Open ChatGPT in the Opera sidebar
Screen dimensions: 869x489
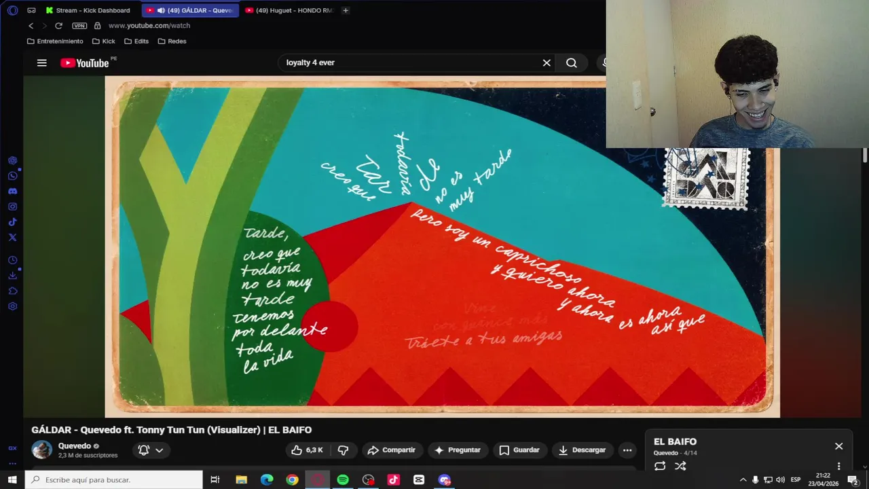[12, 160]
